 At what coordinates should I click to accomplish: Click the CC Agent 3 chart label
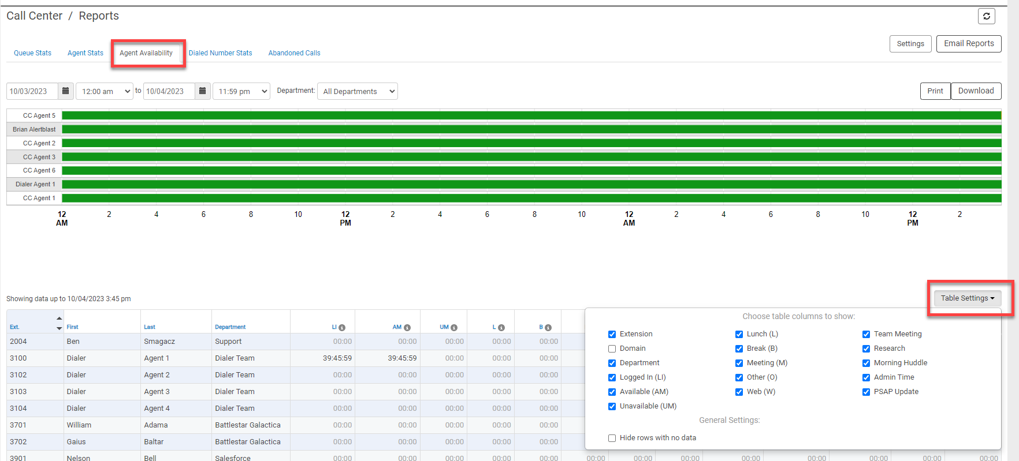39,157
